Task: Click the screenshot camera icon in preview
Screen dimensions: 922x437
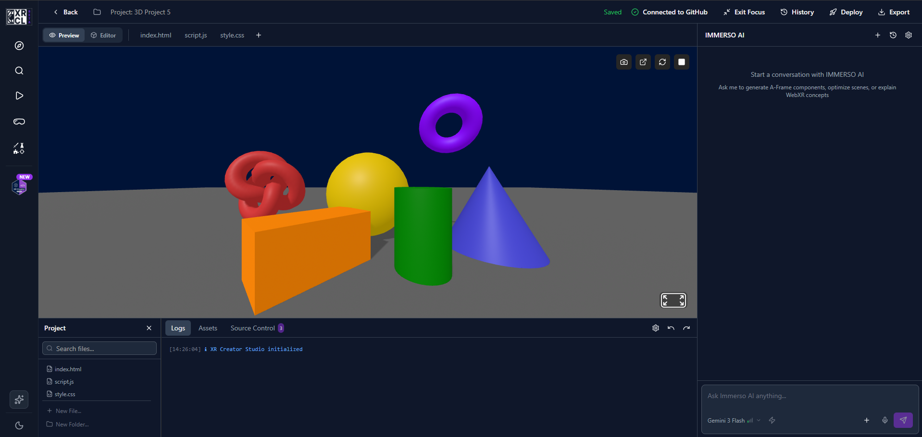Action: pos(623,62)
